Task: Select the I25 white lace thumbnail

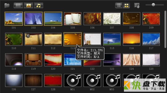Action: pyautogui.click(x=151, y=60)
